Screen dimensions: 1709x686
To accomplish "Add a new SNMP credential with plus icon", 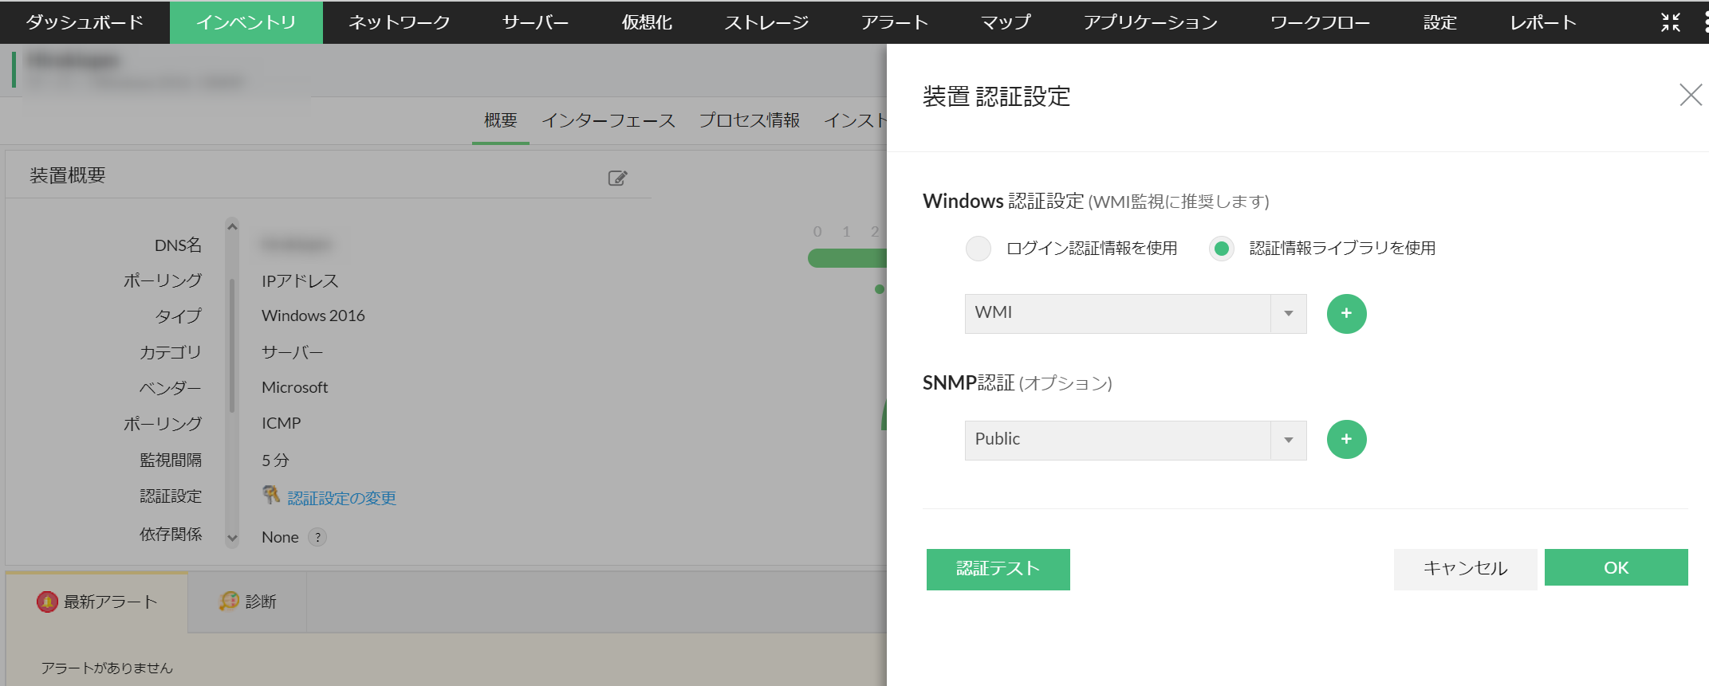I will (x=1347, y=440).
